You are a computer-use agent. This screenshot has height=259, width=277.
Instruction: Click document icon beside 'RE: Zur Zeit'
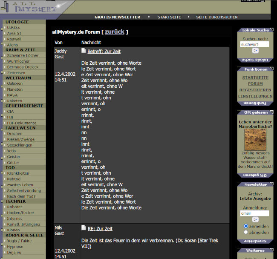pyautogui.click(x=84, y=228)
